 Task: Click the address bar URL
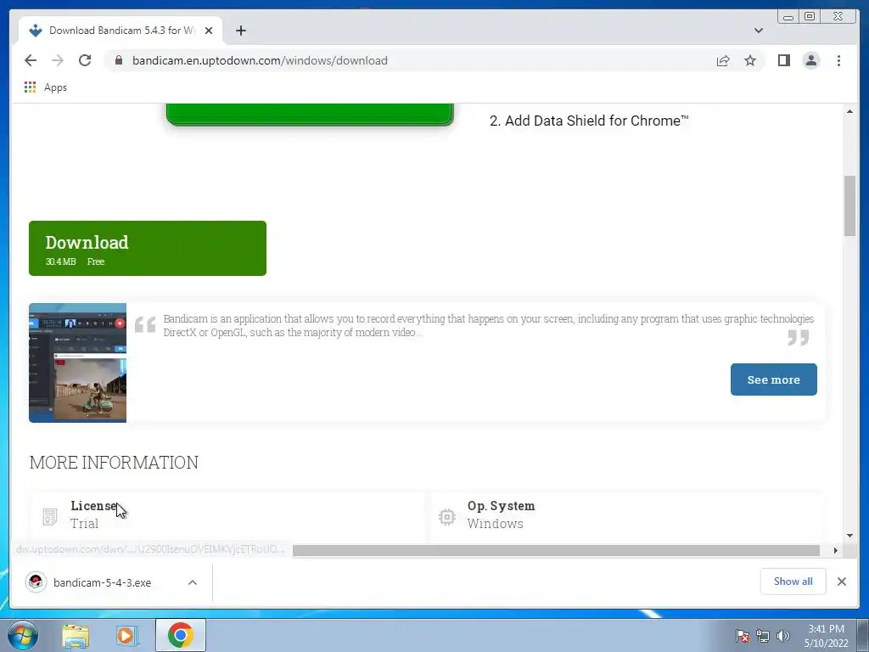[260, 60]
